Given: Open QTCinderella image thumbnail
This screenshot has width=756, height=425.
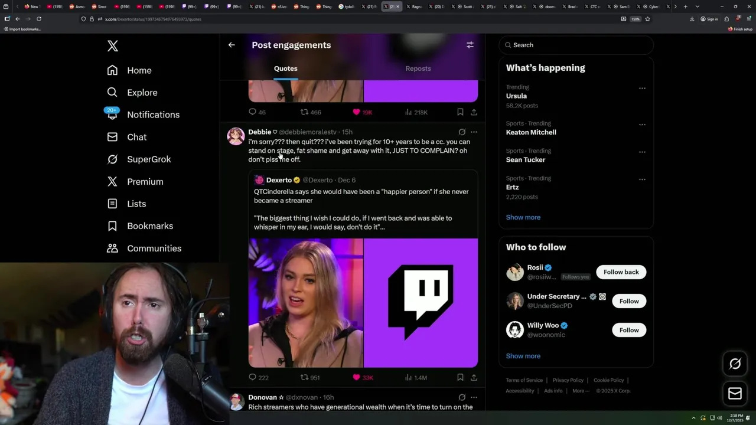Looking at the screenshot, I should (x=305, y=303).
